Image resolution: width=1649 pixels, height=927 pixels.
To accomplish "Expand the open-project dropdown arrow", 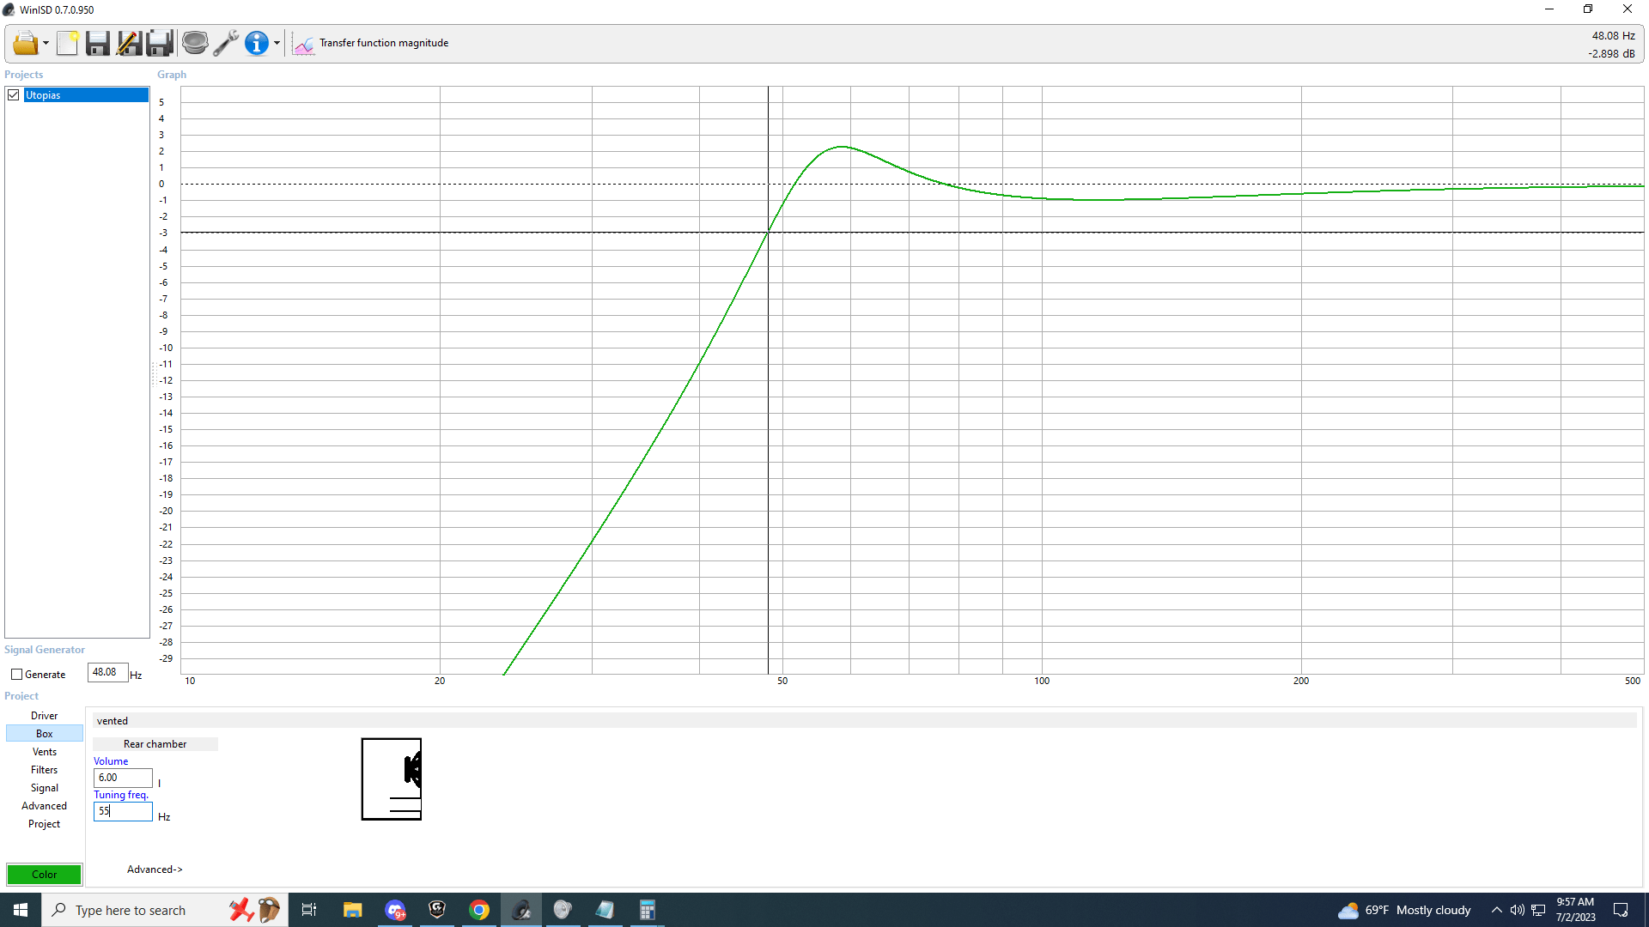I will 46,43.
